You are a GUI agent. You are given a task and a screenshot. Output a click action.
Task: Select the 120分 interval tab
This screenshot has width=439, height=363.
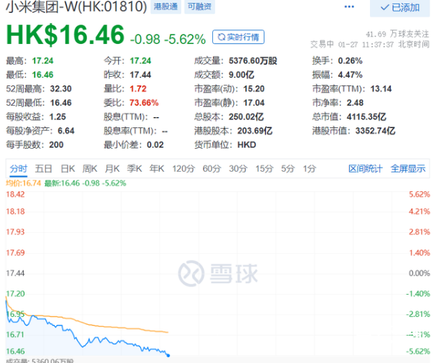(184, 169)
